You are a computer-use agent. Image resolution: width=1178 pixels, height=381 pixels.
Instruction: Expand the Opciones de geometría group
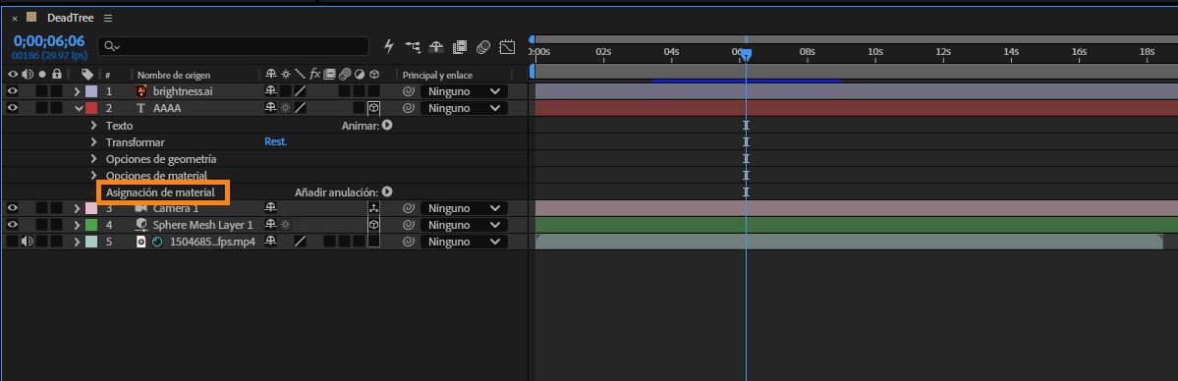click(94, 158)
